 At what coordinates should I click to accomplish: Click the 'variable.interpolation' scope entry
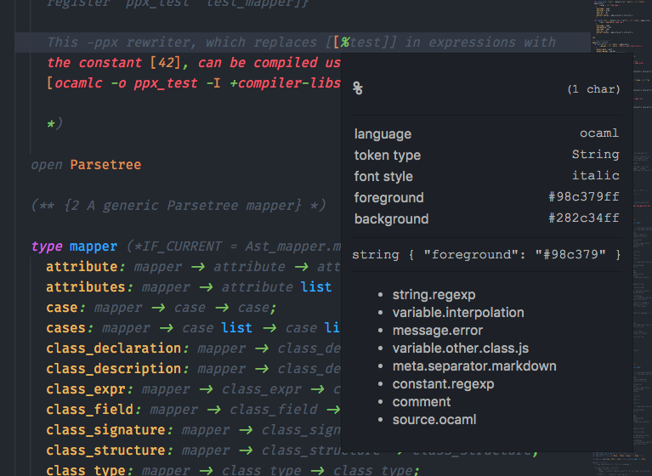(x=458, y=313)
